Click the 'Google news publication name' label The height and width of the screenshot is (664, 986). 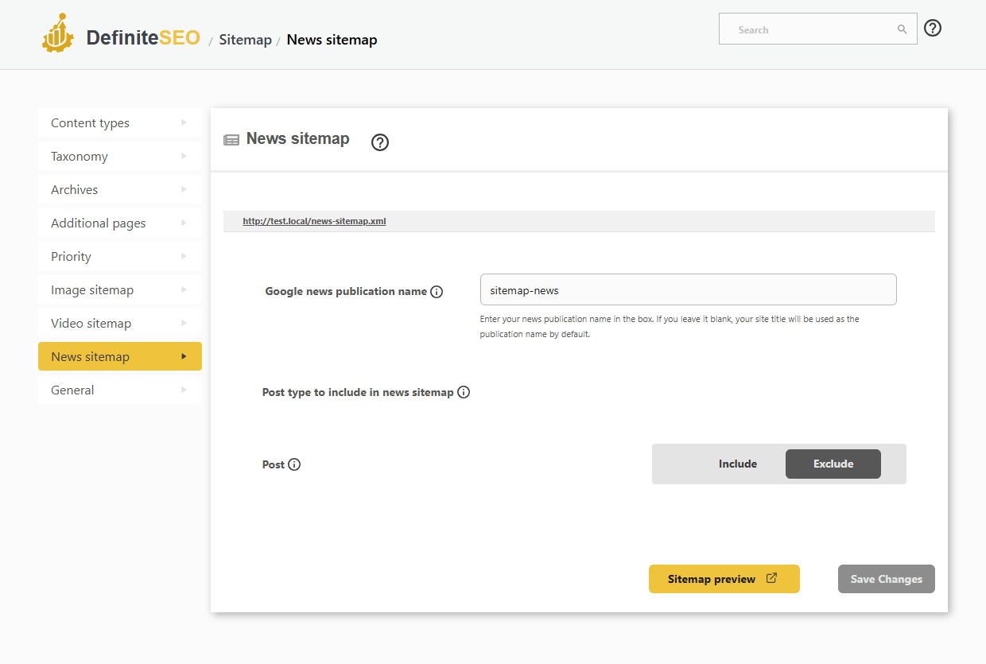346,291
